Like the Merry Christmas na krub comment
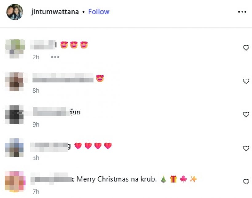The height and width of the screenshot is (198, 252). point(246,182)
